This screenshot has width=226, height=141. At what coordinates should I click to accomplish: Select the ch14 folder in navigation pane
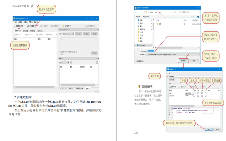pyautogui.click(x=140, y=35)
